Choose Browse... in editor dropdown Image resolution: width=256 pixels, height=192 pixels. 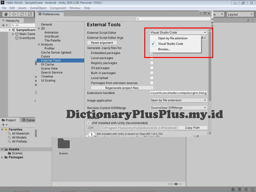pos(175,49)
